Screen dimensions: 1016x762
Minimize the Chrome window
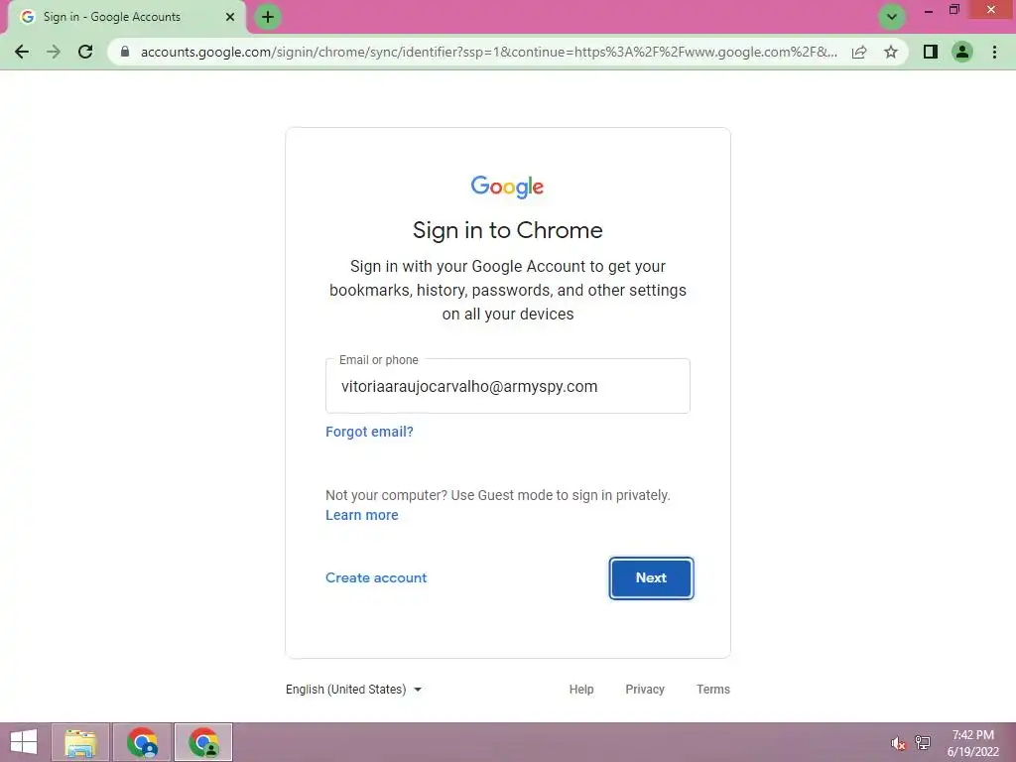(x=928, y=10)
